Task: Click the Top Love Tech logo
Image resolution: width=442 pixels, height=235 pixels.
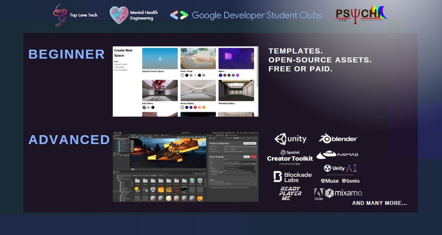Action: click(x=60, y=15)
